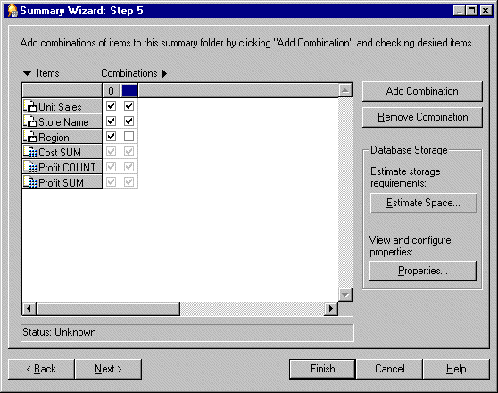Click the Summary Wizard title bar icon
Viewport: 498px width, 393px height.
tap(12, 11)
